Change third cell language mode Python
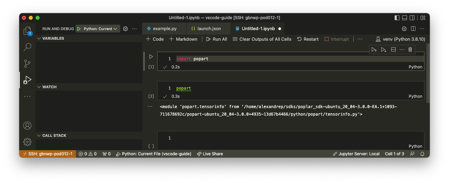This screenshot has width=449, height=183. (x=416, y=146)
